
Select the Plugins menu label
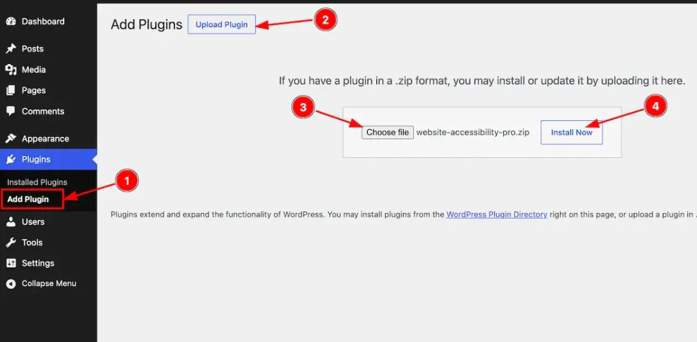36,160
